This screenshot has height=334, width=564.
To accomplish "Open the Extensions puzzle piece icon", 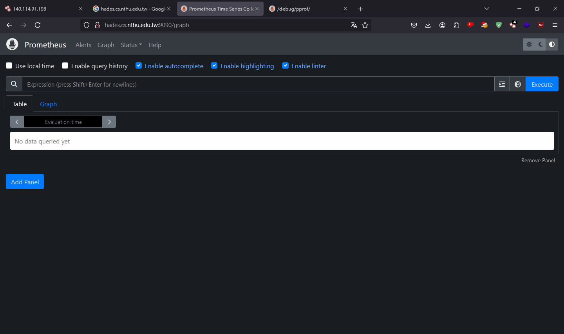I will click(456, 25).
